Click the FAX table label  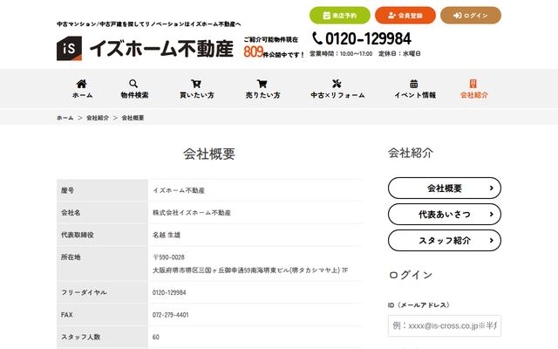pos(67,315)
